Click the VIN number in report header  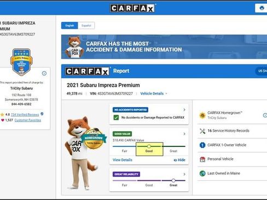[115, 93]
